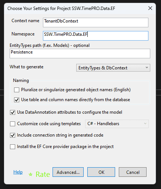The height and width of the screenshot is (189, 161).
Task: Uncheck Use table and column names directly
Action: (17, 100)
